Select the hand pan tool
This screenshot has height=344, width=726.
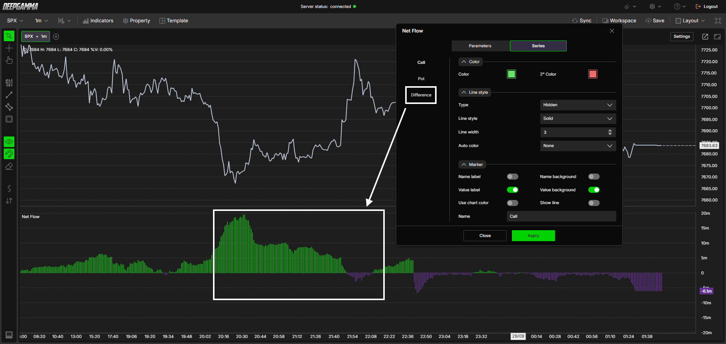[x=9, y=60]
